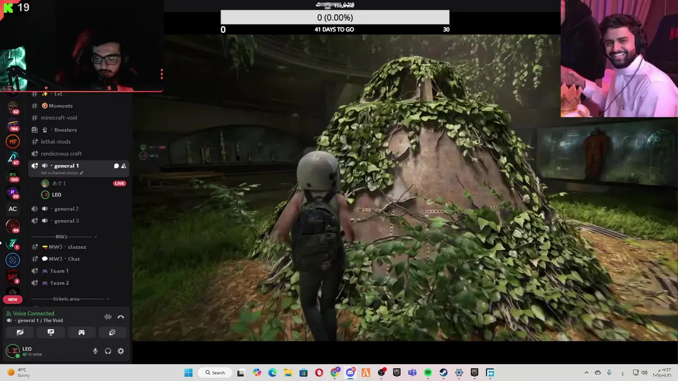Collapse the MW2 category

click(64, 237)
